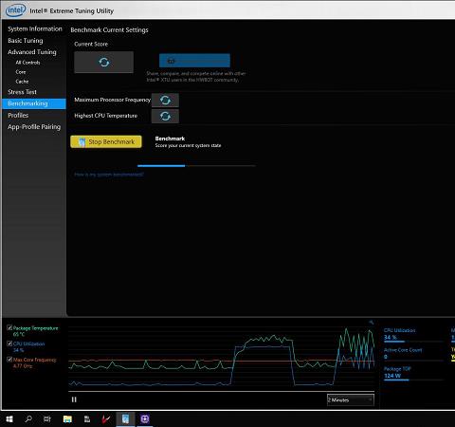The width and height of the screenshot is (455, 427).
Task: Click the Stop Benchmark button
Action: tap(106, 141)
